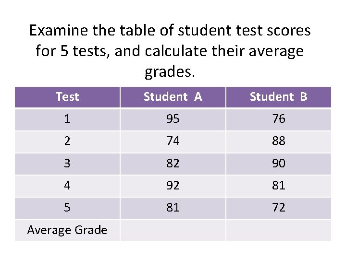The image size is (346, 259).
Task: Select the Student B header cell
Action: [x=278, y=97]
